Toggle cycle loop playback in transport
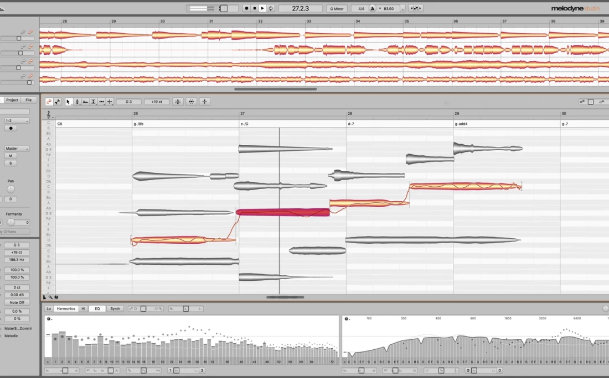The height and width of the screenshot is (378, 609). pyautogui.click(x=271, y=8)
